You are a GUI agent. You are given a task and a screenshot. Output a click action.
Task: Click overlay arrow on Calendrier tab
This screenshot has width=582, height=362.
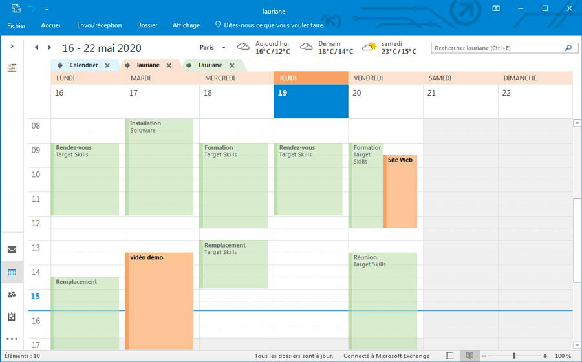point(60,65)
